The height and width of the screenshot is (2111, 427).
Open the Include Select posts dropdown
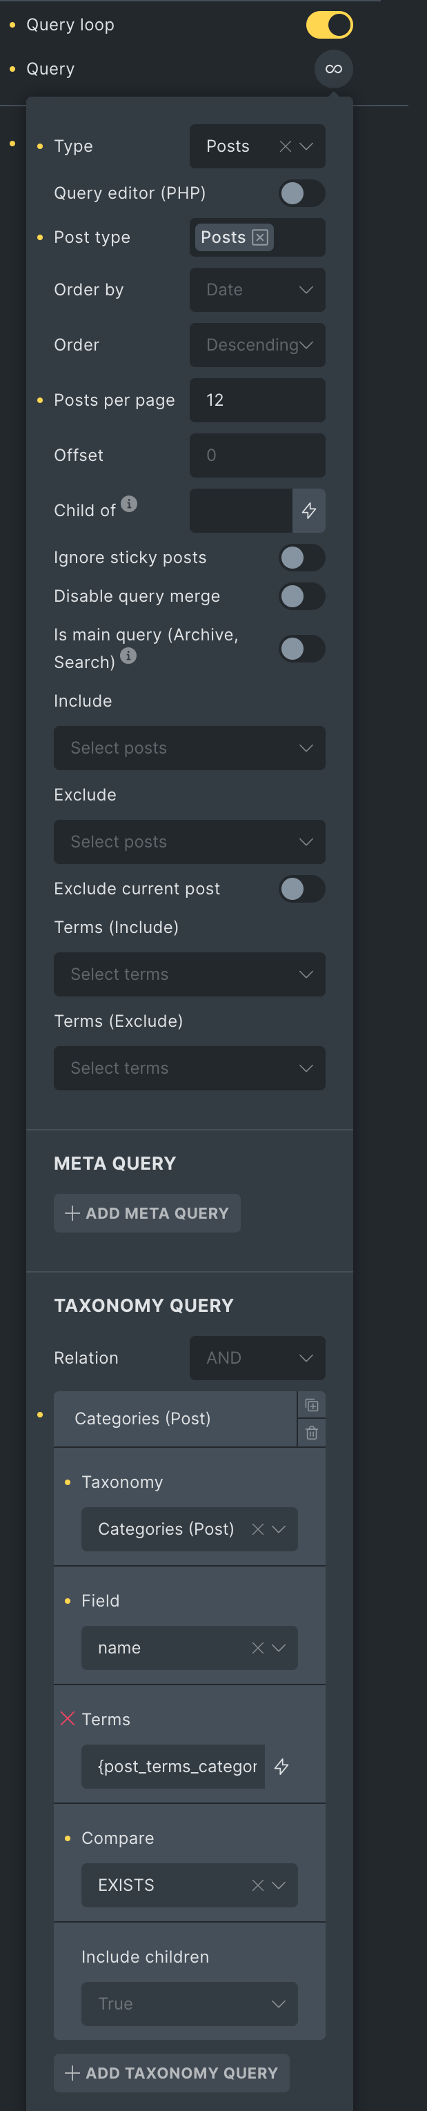189,748
